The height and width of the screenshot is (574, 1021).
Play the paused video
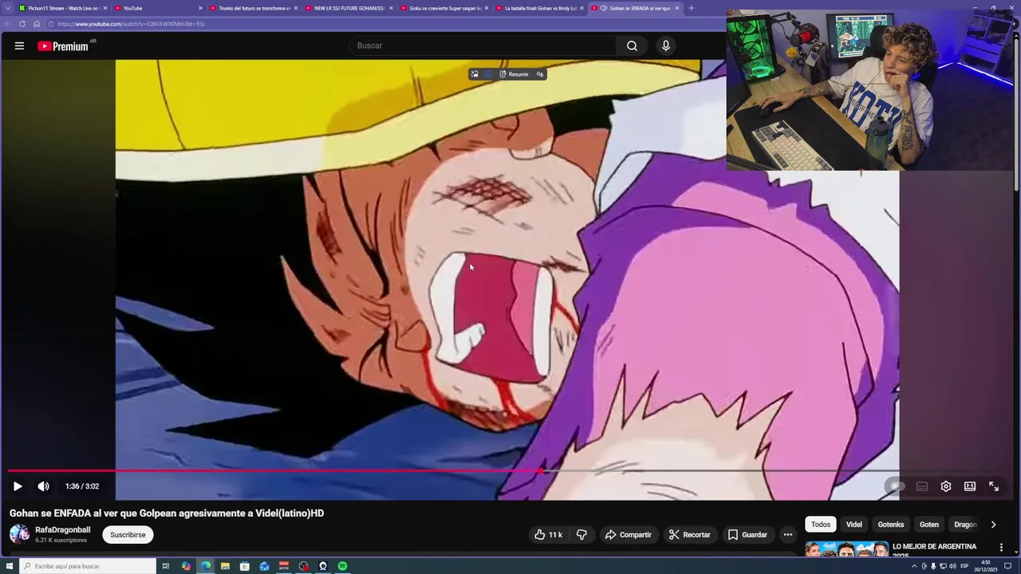18,486
